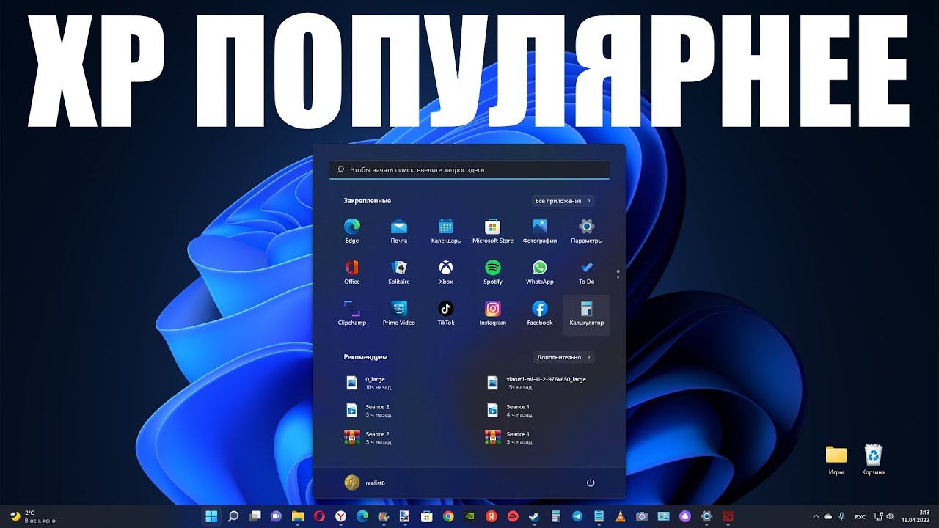
Task: Open Notepad from the taskbar
Action: coord(599,516)
